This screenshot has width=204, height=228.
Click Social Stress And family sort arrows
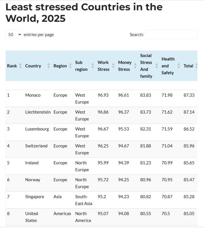(157, 66)
